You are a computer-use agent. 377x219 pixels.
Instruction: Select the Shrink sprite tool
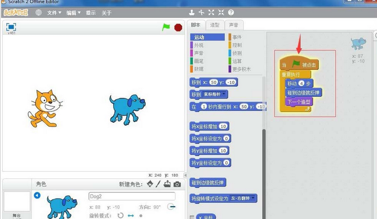[221, 12]
